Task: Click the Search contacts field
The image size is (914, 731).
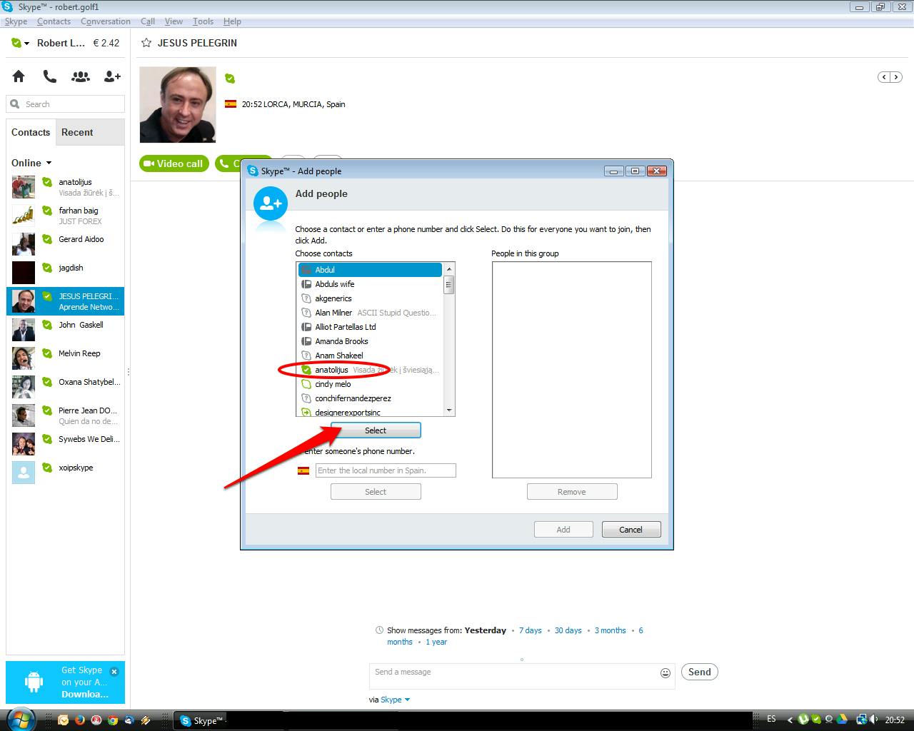Action: point(66,104)
